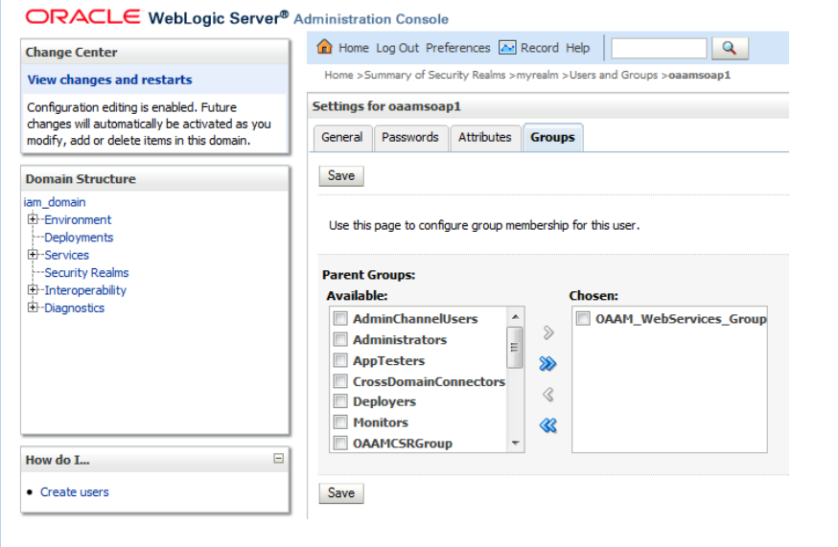Move selected groups left with single arrow
838x547 pixels.
[x=547, y=395]
